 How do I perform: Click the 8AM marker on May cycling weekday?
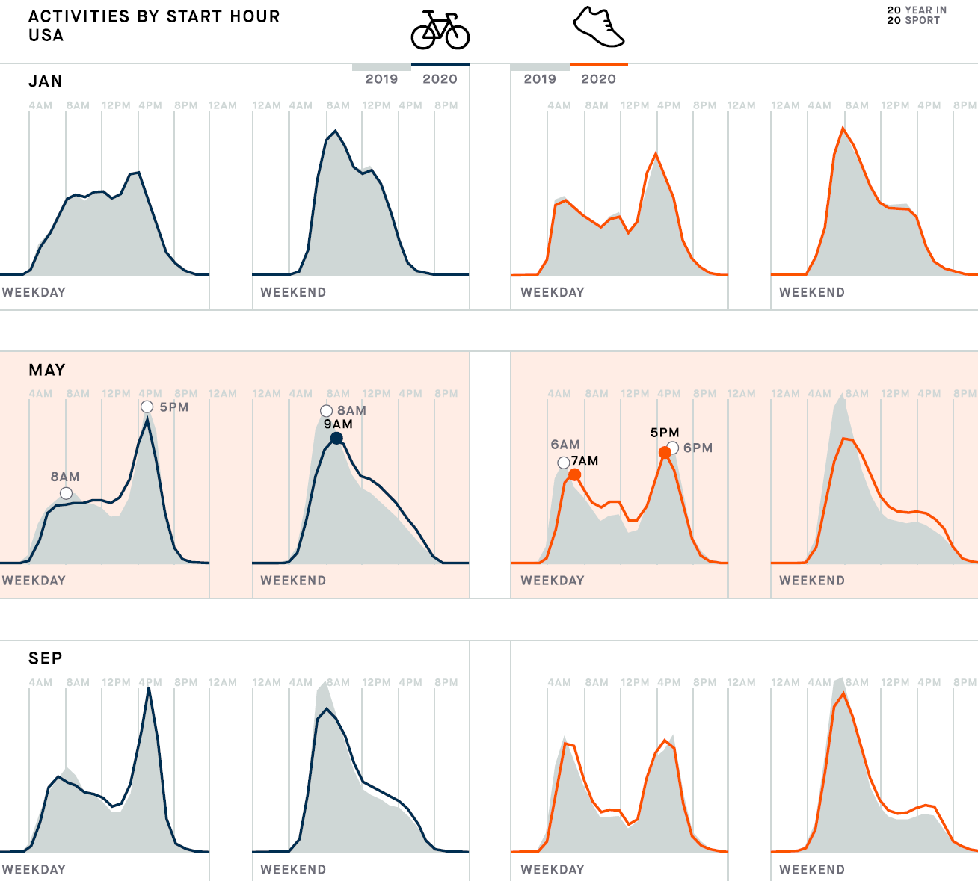(67, 493)
